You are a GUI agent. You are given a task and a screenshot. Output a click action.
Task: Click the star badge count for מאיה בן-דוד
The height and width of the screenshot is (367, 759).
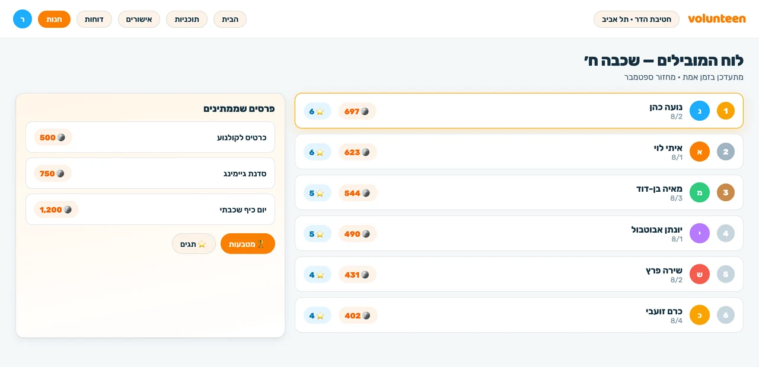[x=317, y=193]
